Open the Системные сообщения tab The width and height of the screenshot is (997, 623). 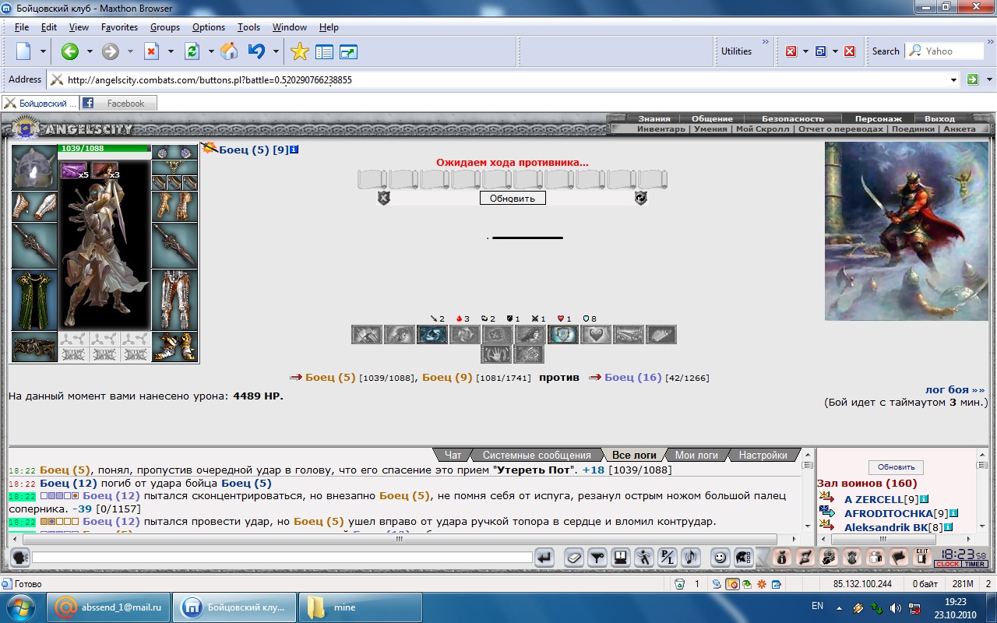537,455
